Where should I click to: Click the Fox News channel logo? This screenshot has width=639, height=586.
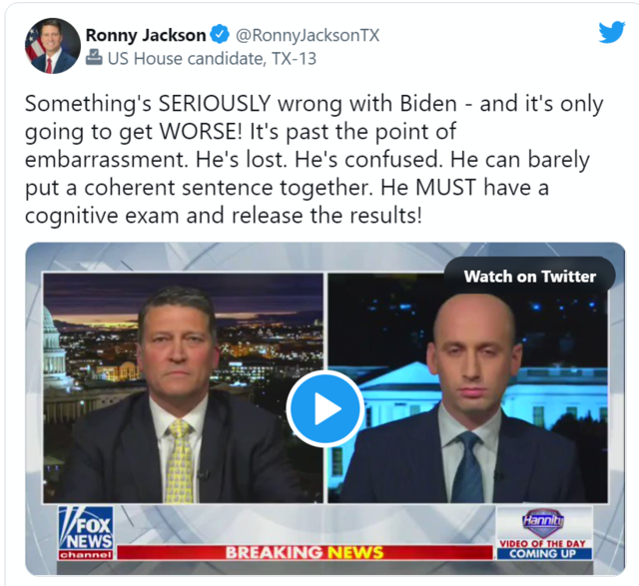click(x=86, y=533)
